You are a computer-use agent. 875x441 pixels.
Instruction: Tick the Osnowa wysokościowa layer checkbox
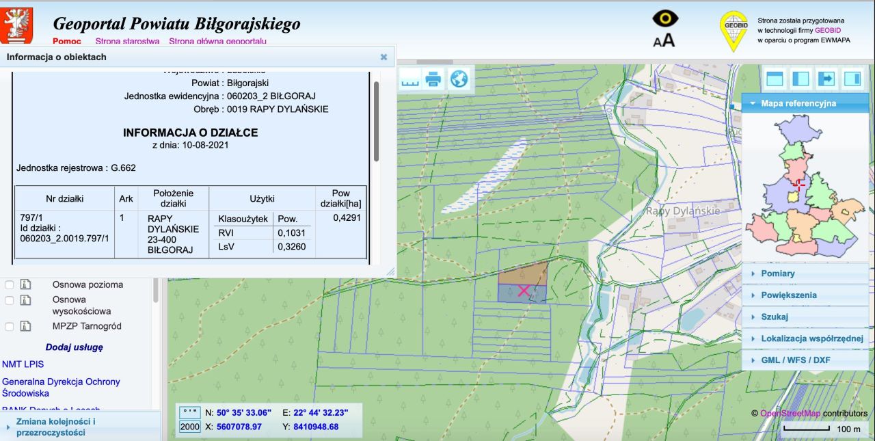click(x=10, y=300)
